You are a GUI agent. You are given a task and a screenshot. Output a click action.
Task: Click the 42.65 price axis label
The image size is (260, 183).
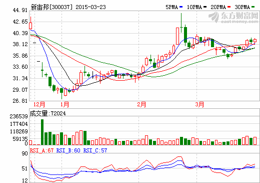pos(20,22)
